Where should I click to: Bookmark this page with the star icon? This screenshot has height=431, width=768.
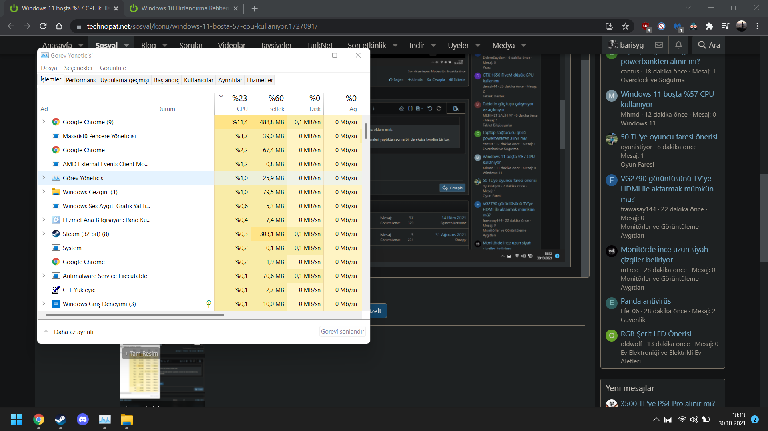pyautogui.click(x=625, y=26)
